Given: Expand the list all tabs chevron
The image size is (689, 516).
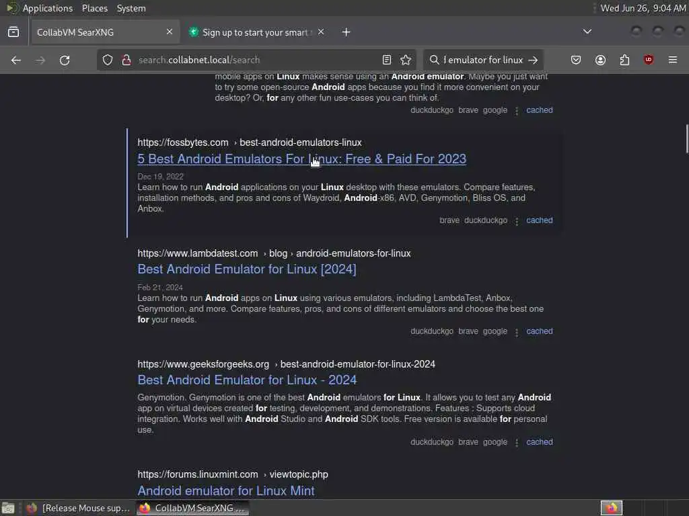Looking at the screenshot, I should point(587,32).
